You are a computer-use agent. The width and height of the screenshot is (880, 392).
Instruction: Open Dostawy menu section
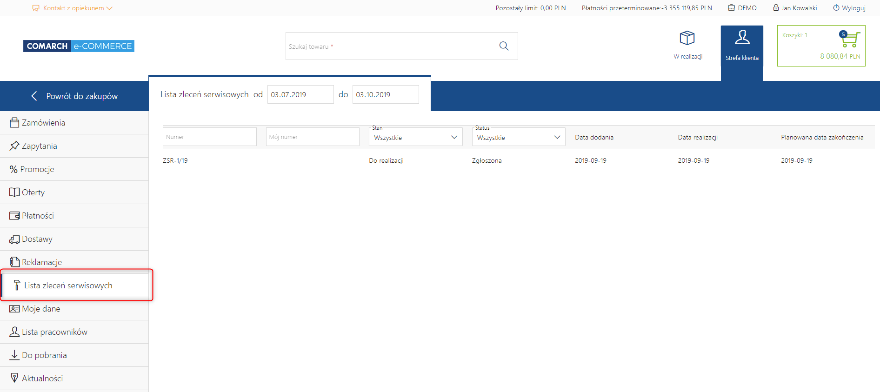tap(74, 239)
